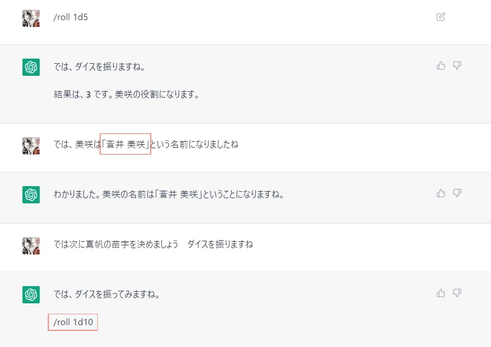This screenshot has height=347, width=491.
Task: Click the result line "結果は、3 です。"
Action: (x=83, y=94)
